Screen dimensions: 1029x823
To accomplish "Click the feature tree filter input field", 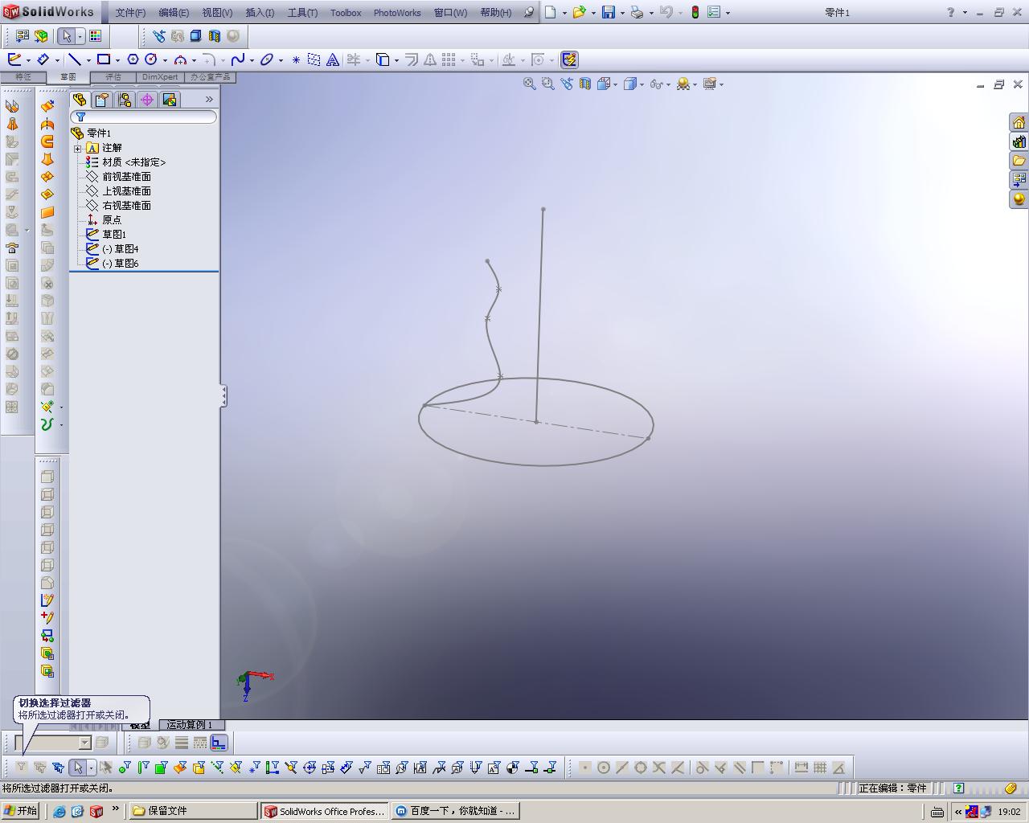I will click(144, 117).
